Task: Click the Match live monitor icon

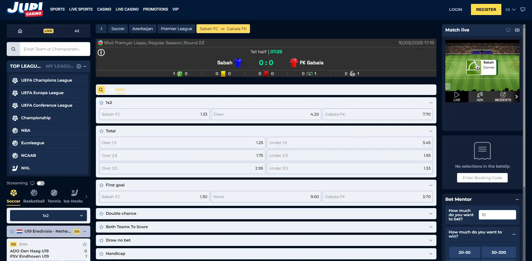Action: (508, 30)
